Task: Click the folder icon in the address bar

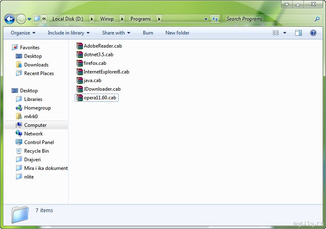Action: click(x=37, y=19)
